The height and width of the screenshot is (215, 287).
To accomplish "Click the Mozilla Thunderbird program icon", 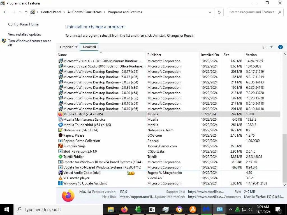I will coord(60,125).
